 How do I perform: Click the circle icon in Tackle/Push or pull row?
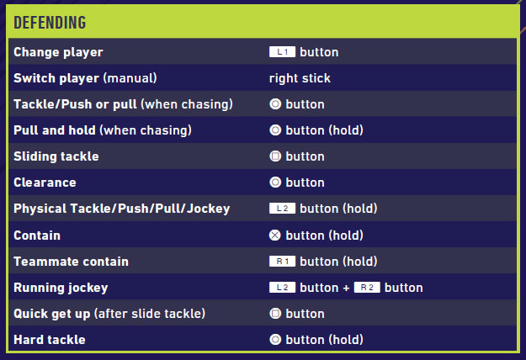(x=274, y=104)
